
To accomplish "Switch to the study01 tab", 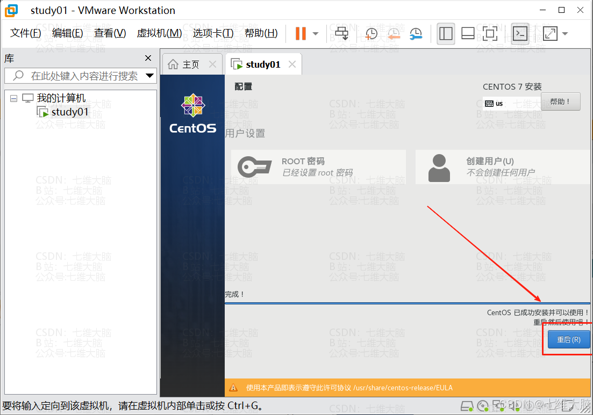I will click(x=263, y=64).
